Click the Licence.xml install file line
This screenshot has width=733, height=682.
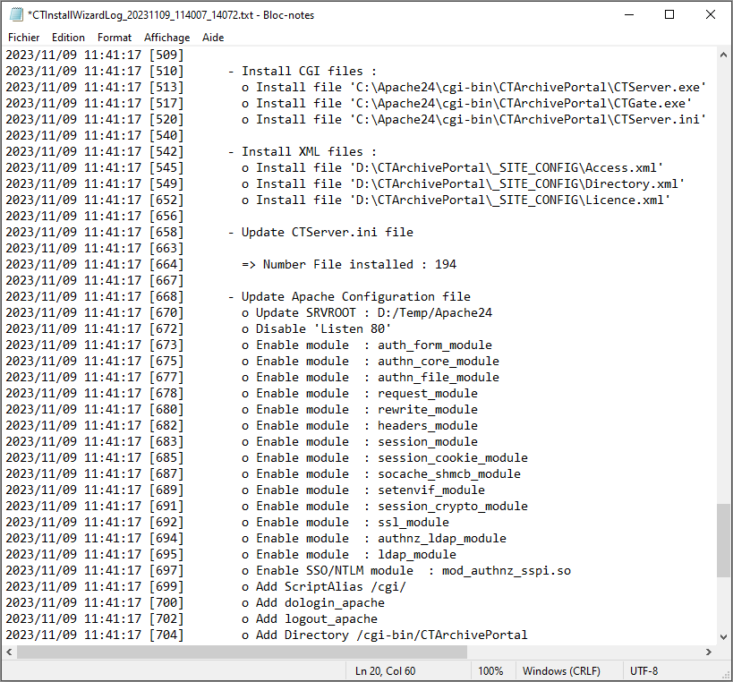coord(456,200)
